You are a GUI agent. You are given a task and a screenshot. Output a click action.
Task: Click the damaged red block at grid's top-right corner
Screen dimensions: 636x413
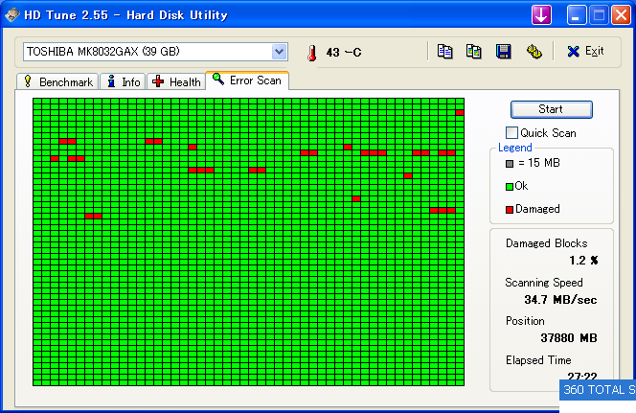460,112
